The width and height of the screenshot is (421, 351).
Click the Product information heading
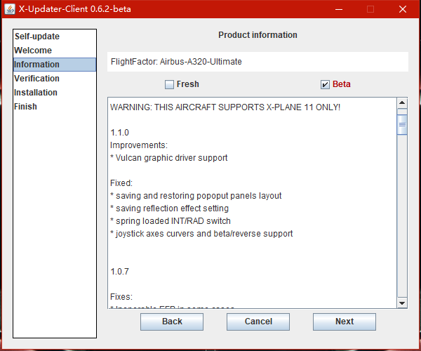(x=258, y=35)
